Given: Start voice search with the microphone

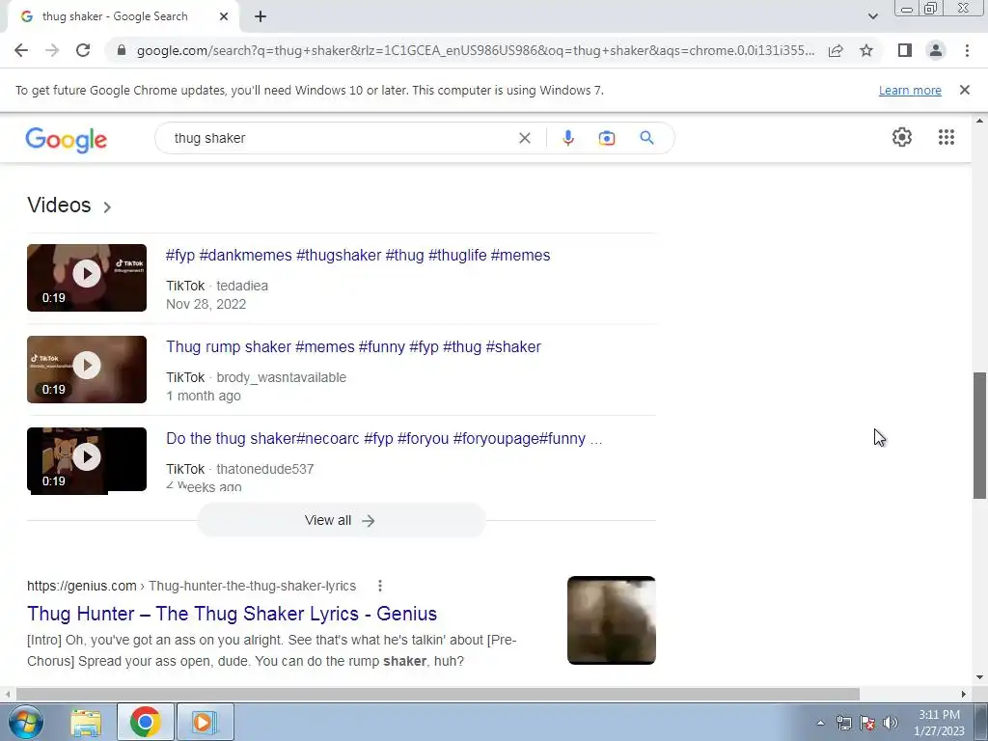Looking at the screenshot, I should click(x=567, y=138).
